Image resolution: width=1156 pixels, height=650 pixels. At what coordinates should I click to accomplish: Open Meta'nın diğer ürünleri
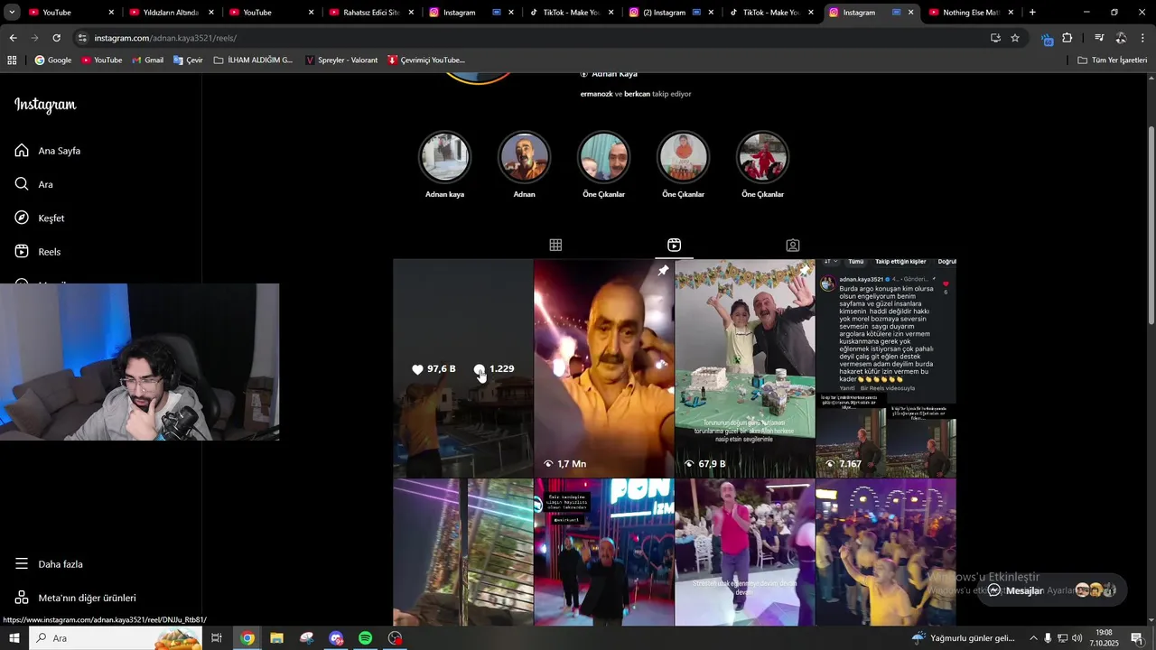coord(75,598)
